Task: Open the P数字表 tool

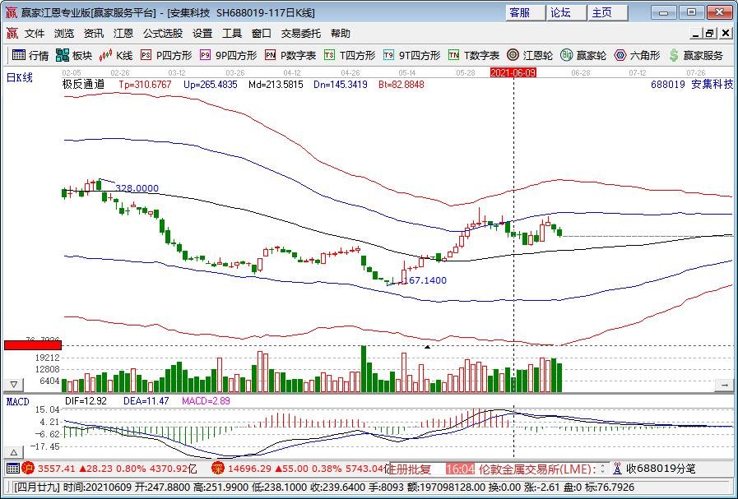Action: point(290,56)
